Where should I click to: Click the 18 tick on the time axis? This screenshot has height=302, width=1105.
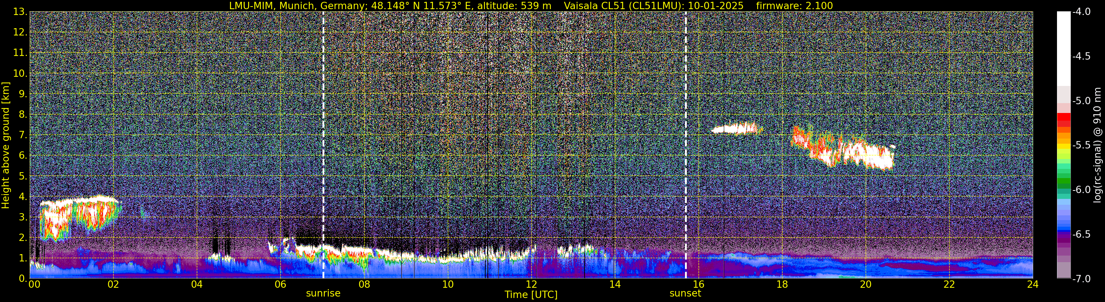(782, 284)
